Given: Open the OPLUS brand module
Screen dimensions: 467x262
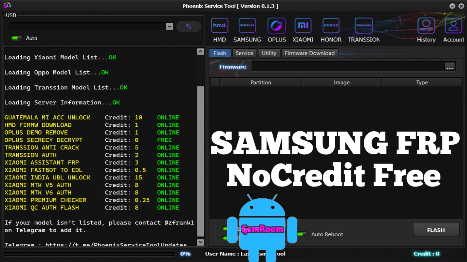Looking at the screenshot, I should tap(277, 26).
